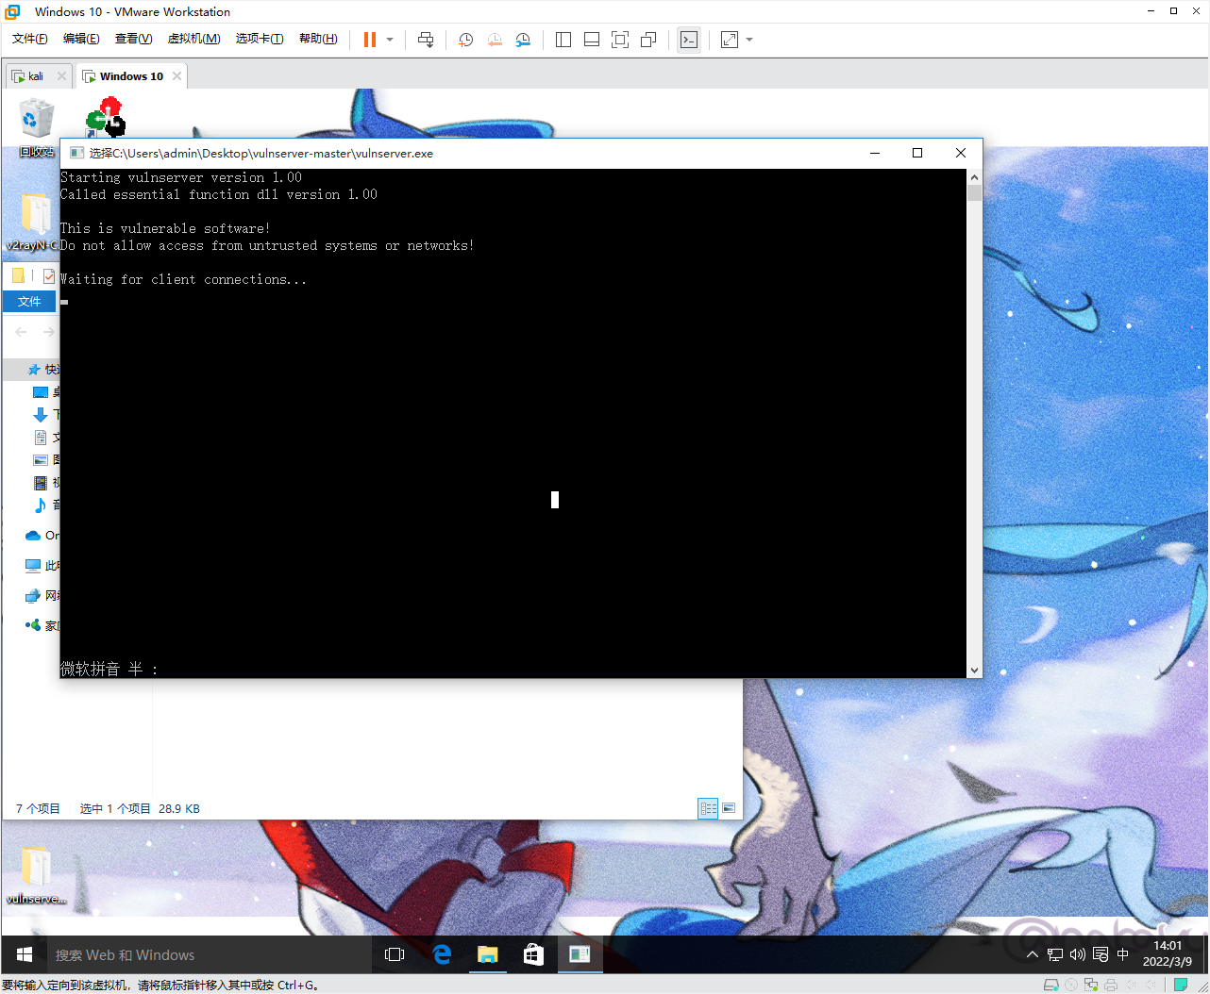Viewport: 1210px width, 994px height.
Task: Expand the stretch display dropdown arrow
Action: pyautogui.click(x=749, y=40)
